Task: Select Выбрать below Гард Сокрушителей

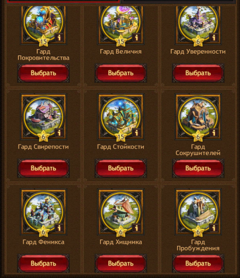Action: [198, 168]
